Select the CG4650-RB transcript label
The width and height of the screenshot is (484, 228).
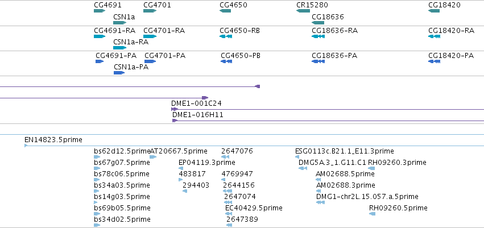[239, 31]
